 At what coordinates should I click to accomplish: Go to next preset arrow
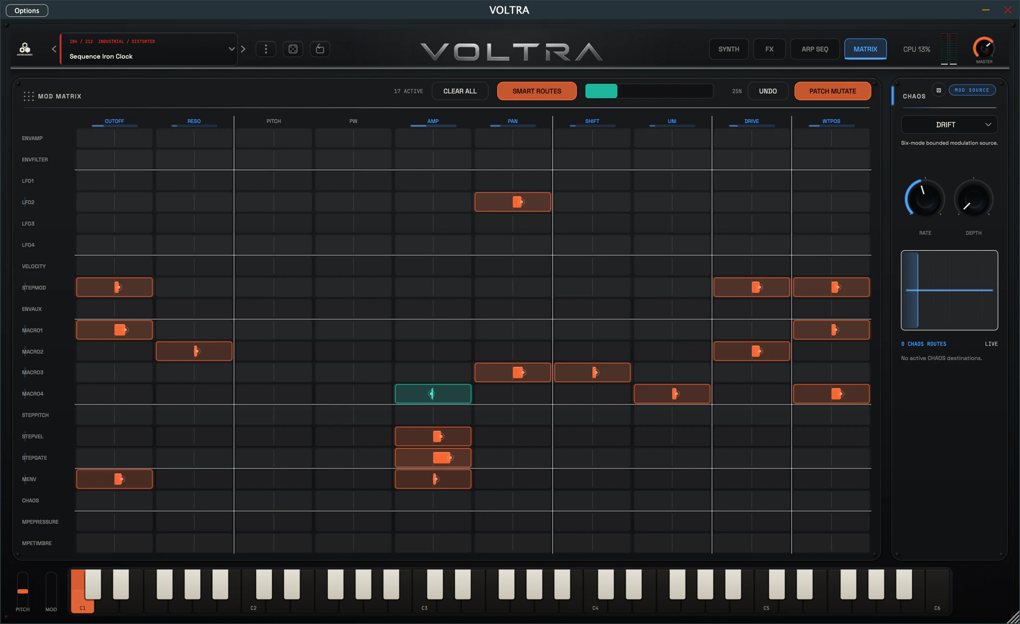pos(243,49)
